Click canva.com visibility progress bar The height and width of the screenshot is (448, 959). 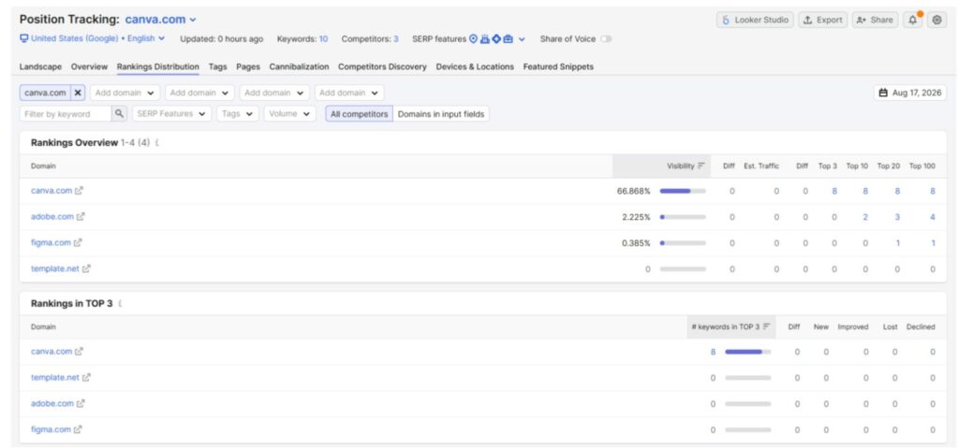[x=683, y=192]
